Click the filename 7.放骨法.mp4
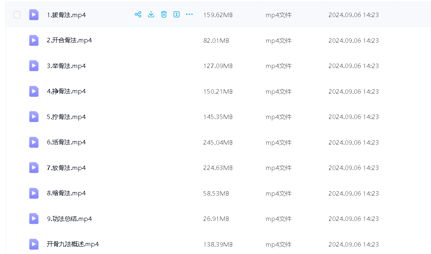 click(x=66, y=168)
